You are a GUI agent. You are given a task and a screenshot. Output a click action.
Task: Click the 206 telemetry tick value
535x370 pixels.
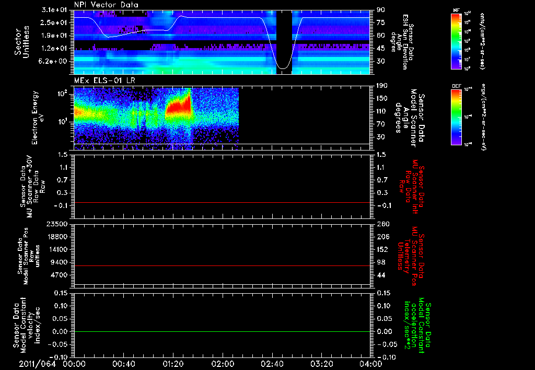[383, 237]
